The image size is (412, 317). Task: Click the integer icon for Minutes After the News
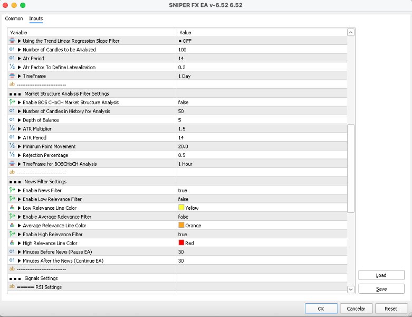(x=12, y=260)
